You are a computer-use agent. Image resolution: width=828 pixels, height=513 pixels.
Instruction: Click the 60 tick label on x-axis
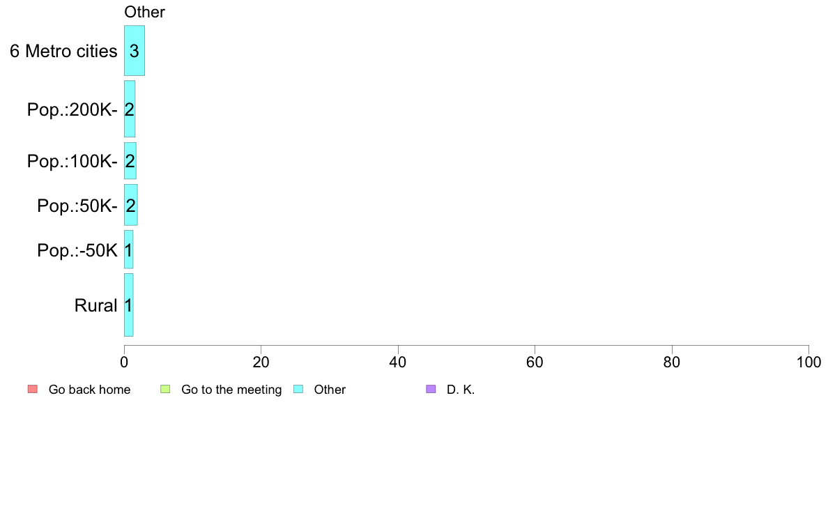[x=535, y=362]
